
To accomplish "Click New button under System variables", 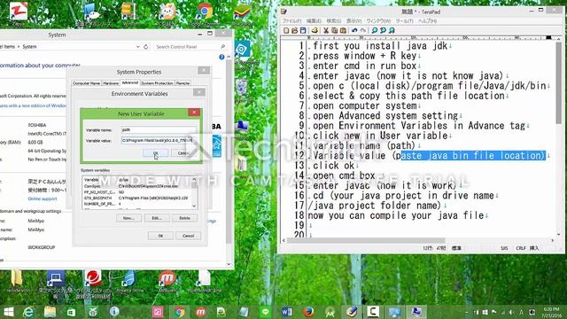I will (x=128, y=218).
